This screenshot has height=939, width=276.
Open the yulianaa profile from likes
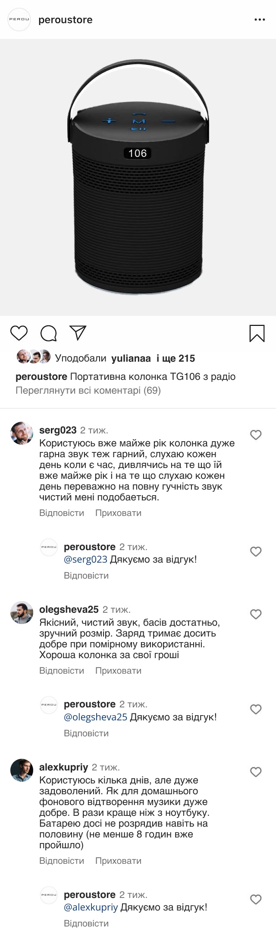click(131, 358)
